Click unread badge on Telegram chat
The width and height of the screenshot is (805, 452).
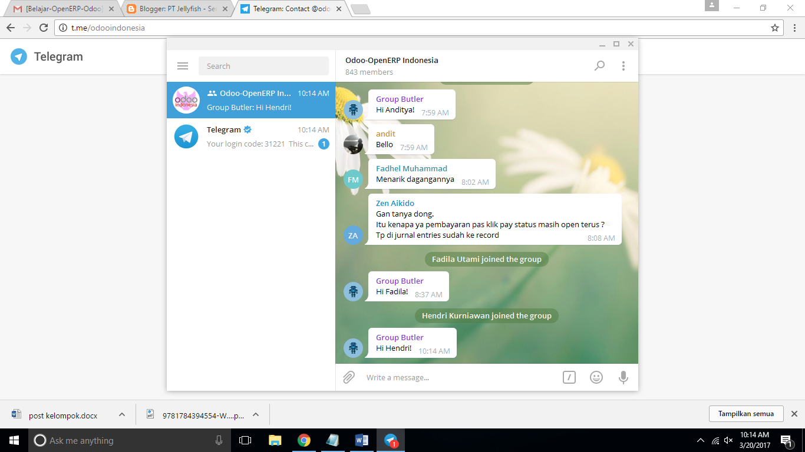pos(324,144)
